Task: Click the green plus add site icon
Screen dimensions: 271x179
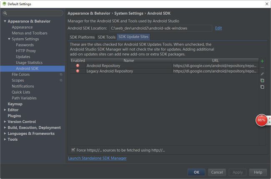Action: point(262,61)
